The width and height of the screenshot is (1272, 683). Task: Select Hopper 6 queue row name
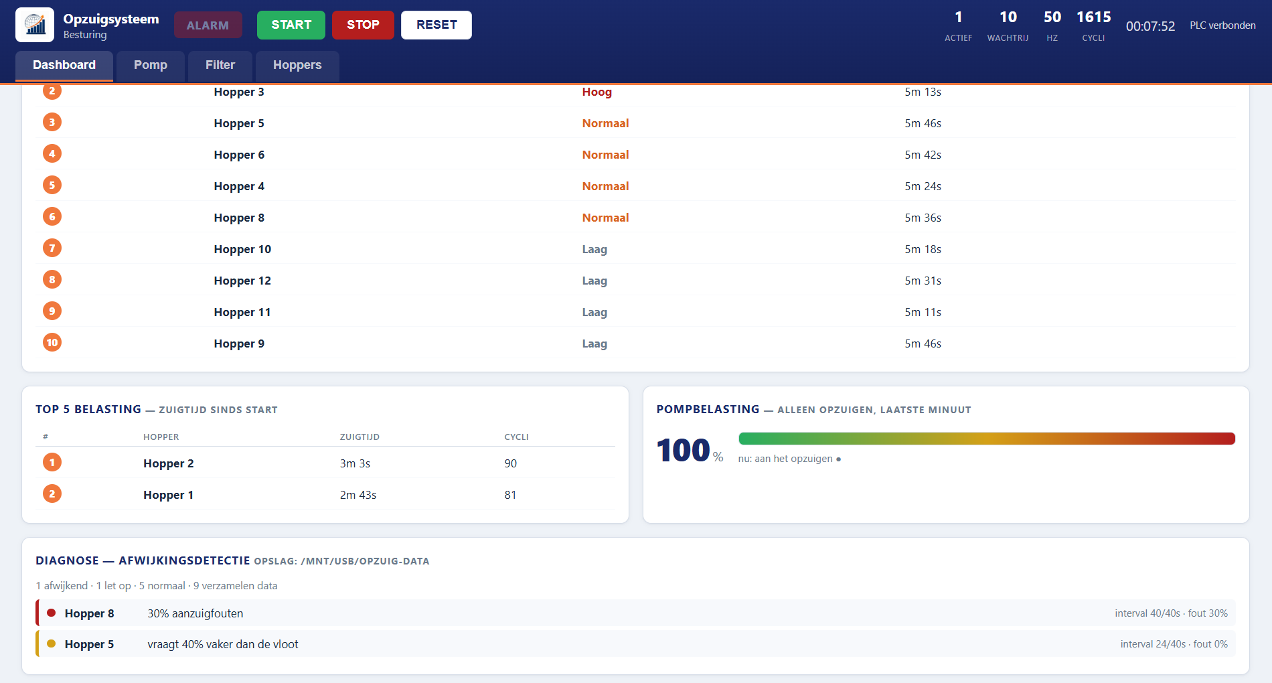click(x=239, y=155)
